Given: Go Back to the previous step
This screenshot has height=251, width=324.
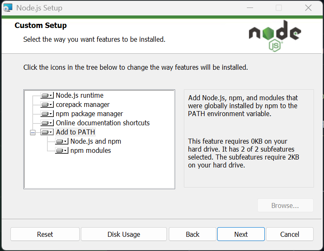Looking at the screenshot, I should [x=193, y=234].
